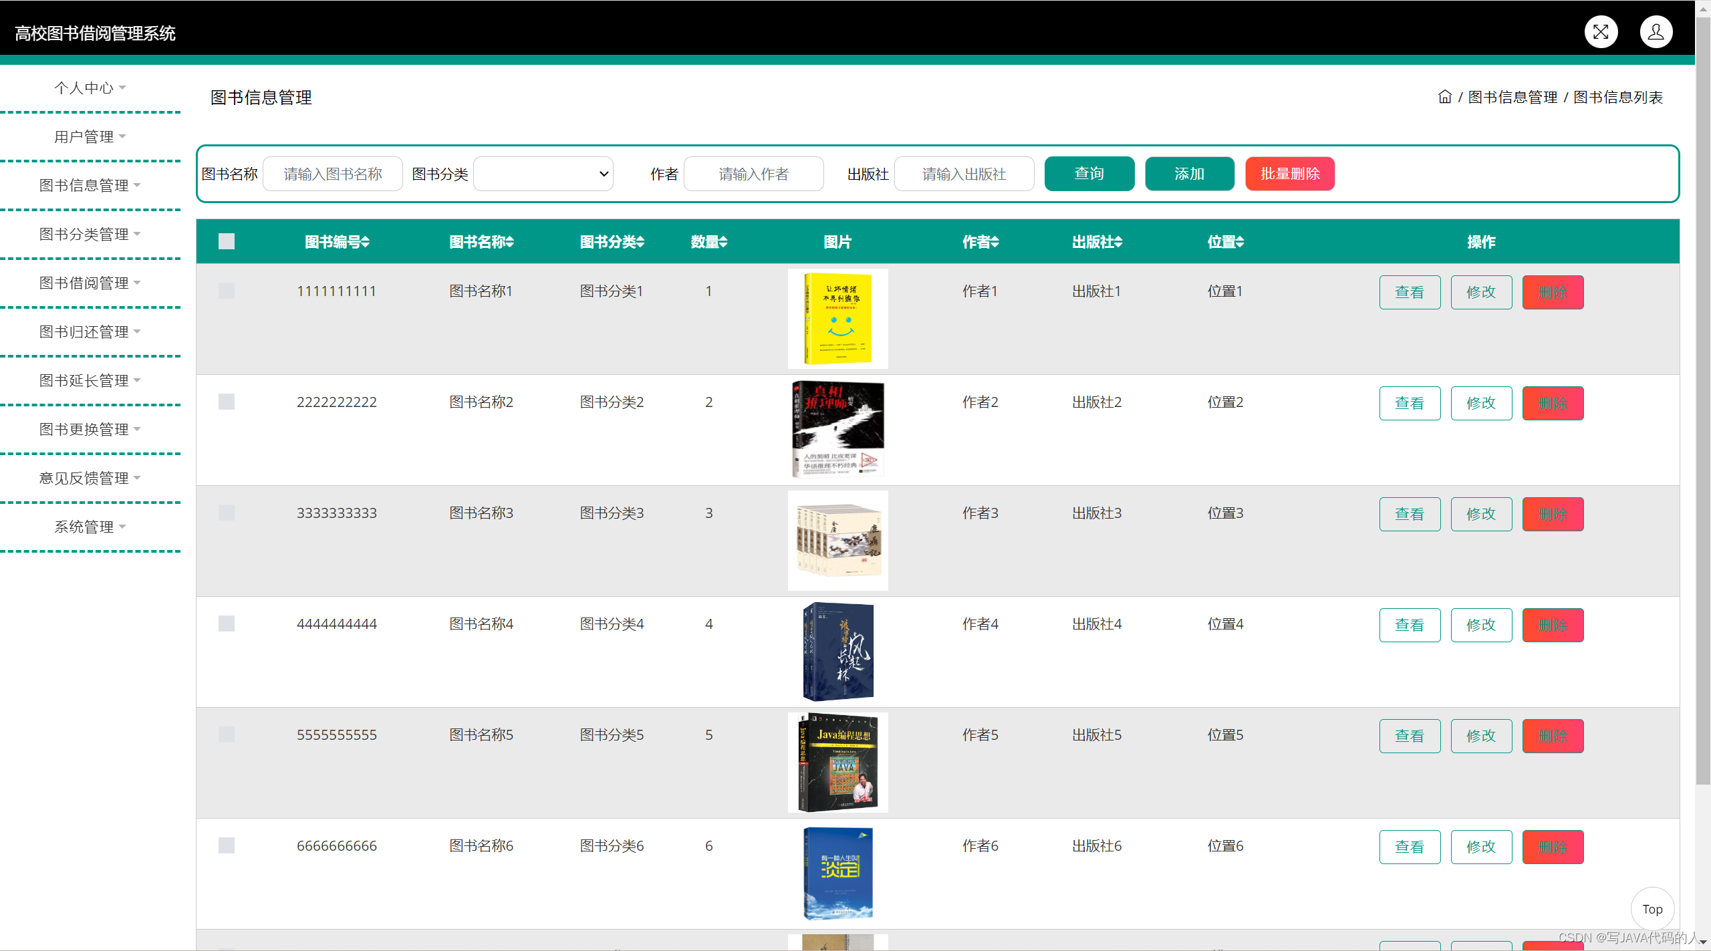View details for 图书名称5 with 查看
This screenshot has height=951, width=1711.
tap(1410, 736)
